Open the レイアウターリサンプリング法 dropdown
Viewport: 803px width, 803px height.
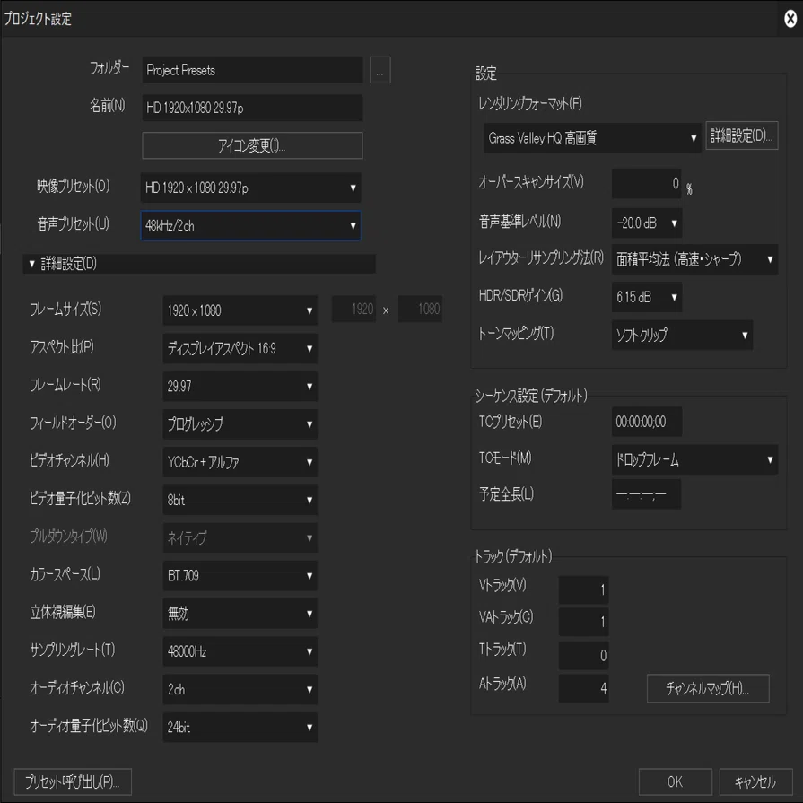(x=695, y=259)
